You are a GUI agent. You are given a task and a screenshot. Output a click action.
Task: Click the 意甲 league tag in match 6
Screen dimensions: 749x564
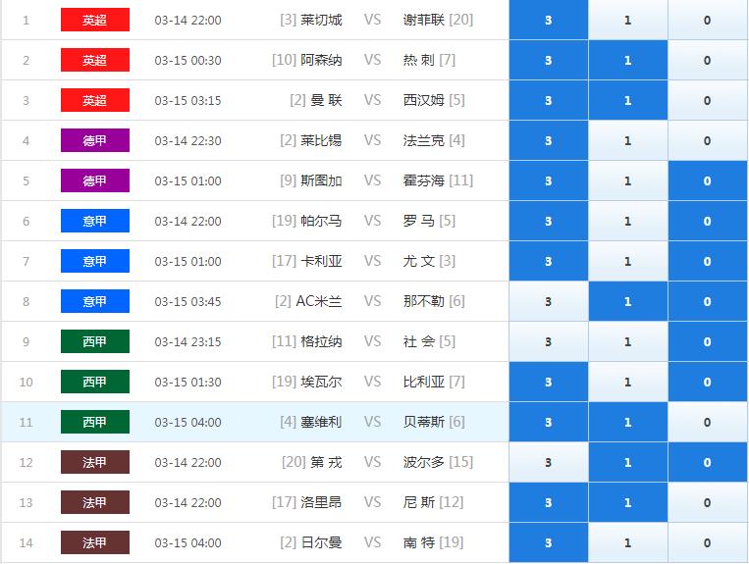coord(95,221)
